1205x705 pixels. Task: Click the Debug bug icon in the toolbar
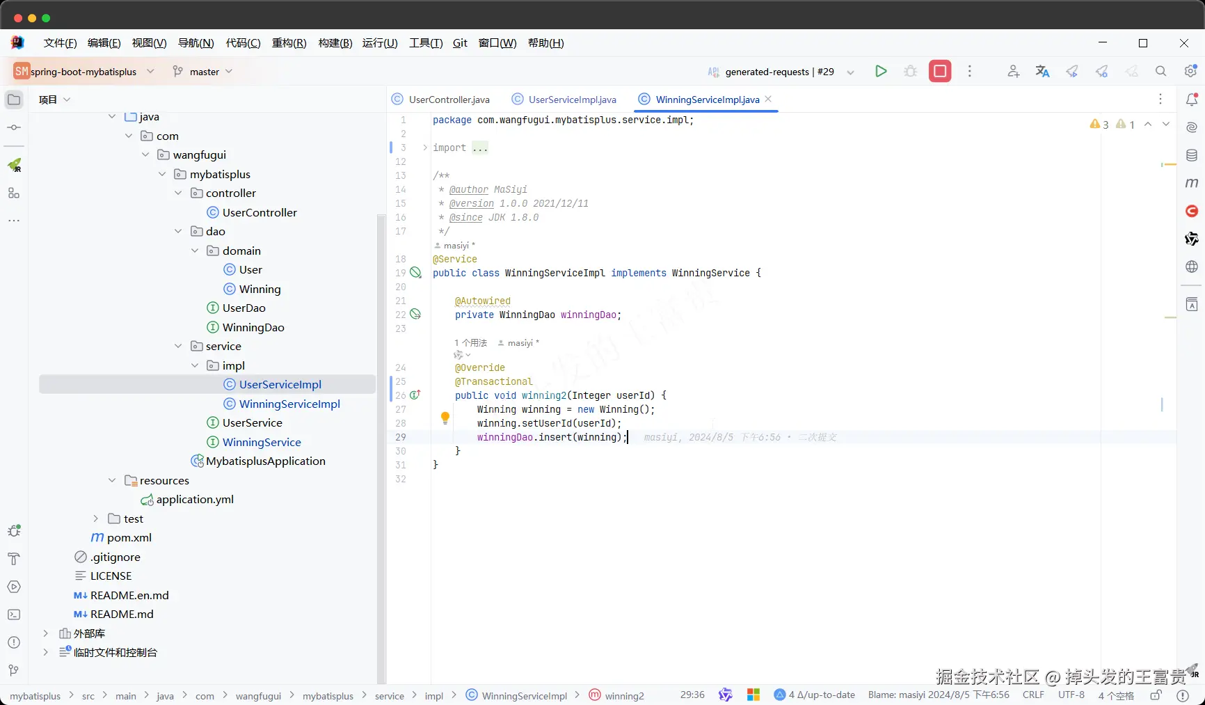click(x=910, y=71)
